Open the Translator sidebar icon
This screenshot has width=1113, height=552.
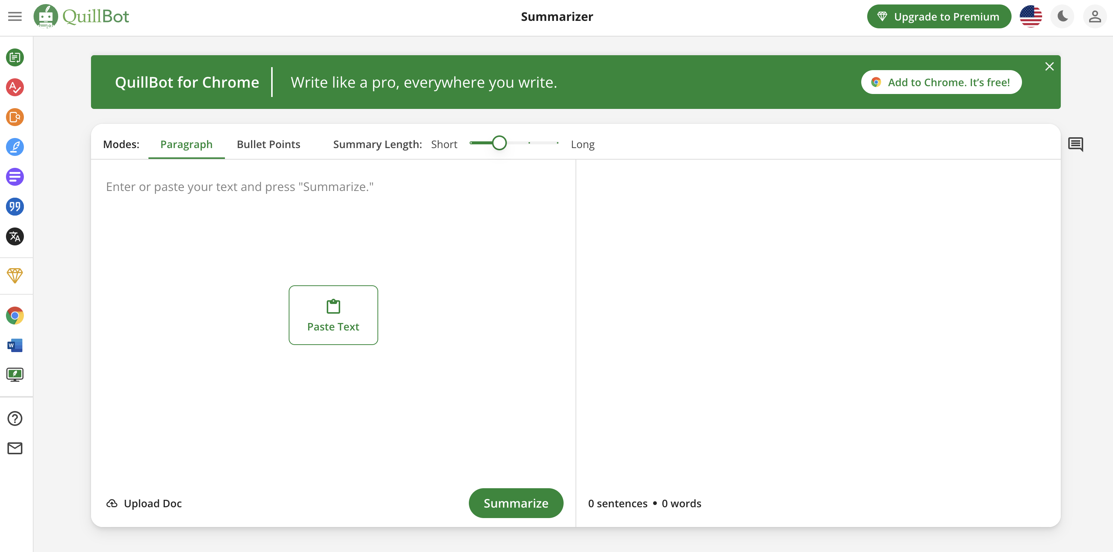click(x=15, y=236)
